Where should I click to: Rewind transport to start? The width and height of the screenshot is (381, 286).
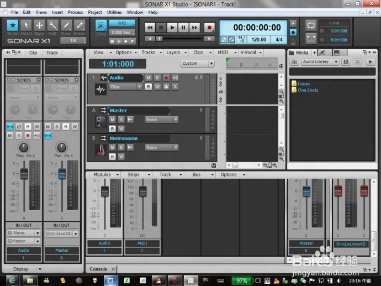(x=150, y=28)
